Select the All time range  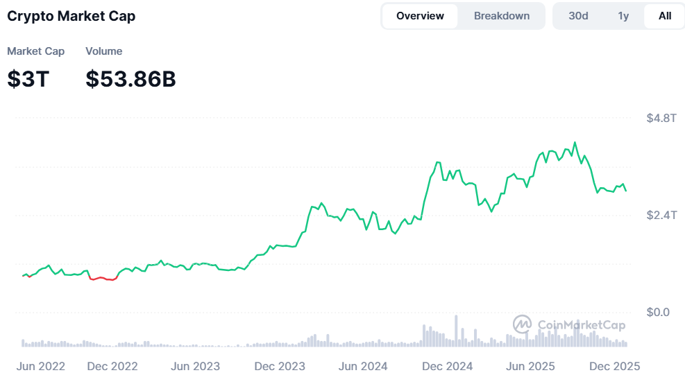click(x=664, y=16)
